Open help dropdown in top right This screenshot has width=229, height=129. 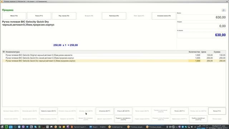tap(224, 10)
